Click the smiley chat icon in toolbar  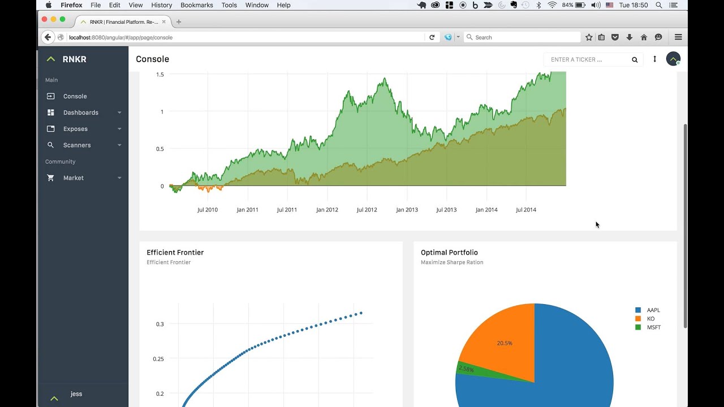[658, 37]
